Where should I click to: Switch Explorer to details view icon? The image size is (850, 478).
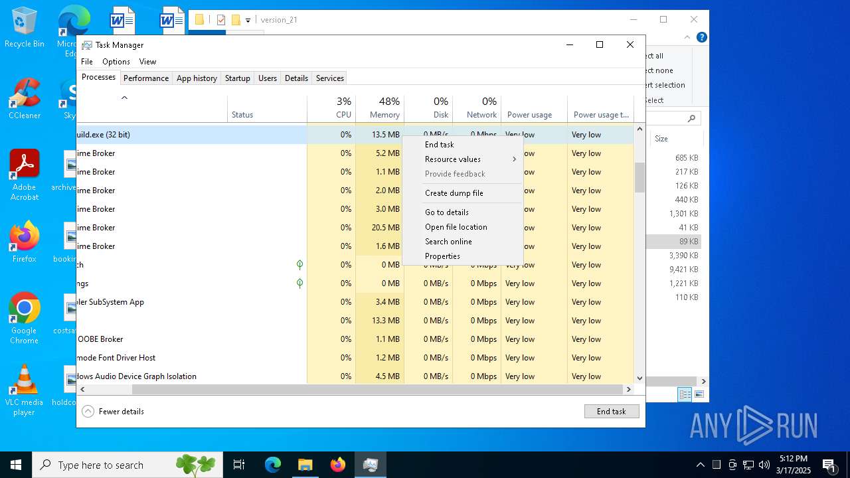click(x=685, y=394)
